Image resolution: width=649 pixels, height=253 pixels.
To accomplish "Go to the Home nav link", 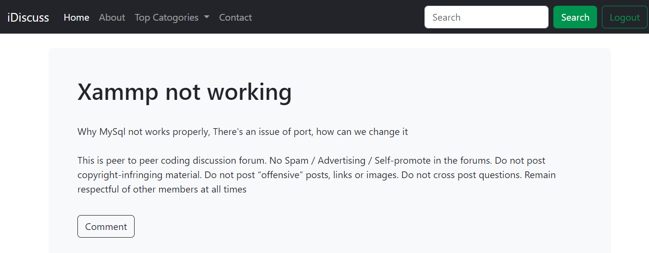I will (76, 17).
